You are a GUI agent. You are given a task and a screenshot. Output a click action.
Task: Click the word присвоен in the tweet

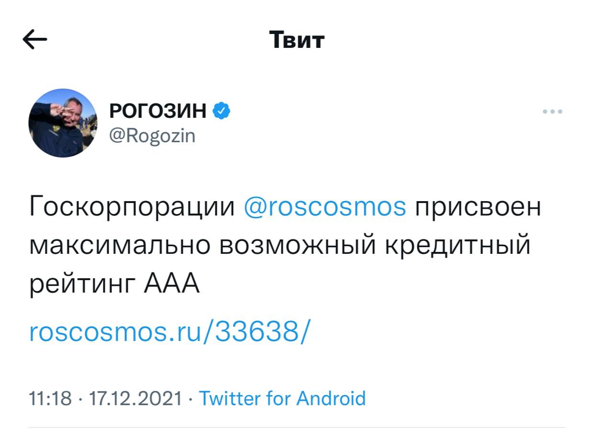tap(477, 207)
